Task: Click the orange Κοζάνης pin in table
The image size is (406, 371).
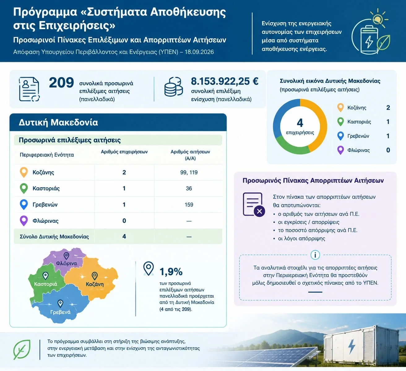Action: pyautogui.click(x=24, y=172)
